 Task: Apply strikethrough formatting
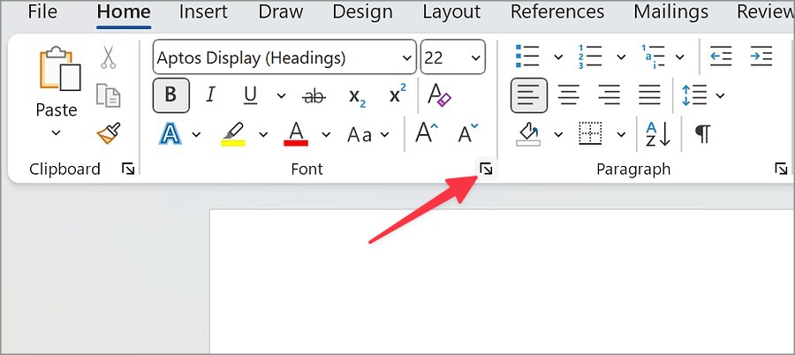point(313,95)
